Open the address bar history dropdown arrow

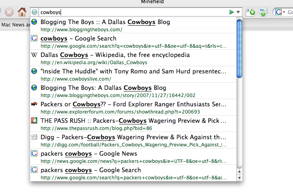point(238,12)
